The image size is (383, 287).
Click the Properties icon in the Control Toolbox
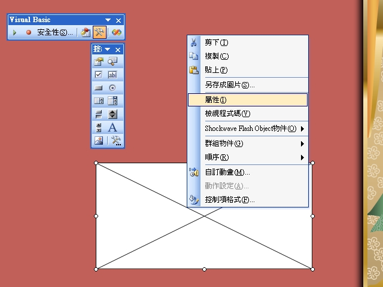(98, 62)
